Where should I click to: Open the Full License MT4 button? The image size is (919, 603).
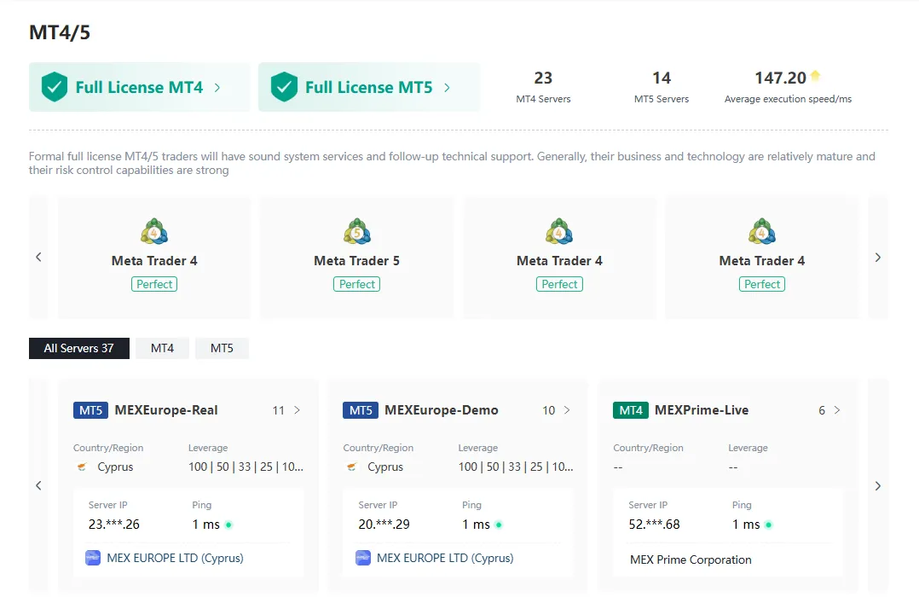140,87
